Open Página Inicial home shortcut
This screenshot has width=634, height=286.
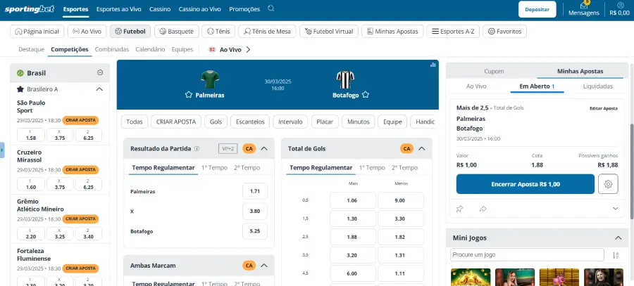tap(37, 32)
